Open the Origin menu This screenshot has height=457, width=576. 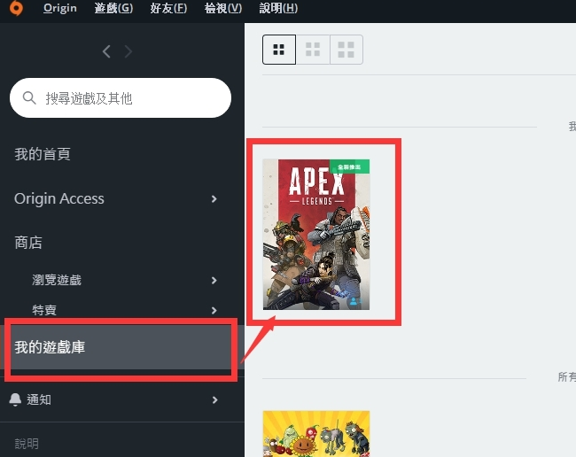pos(60,8)
